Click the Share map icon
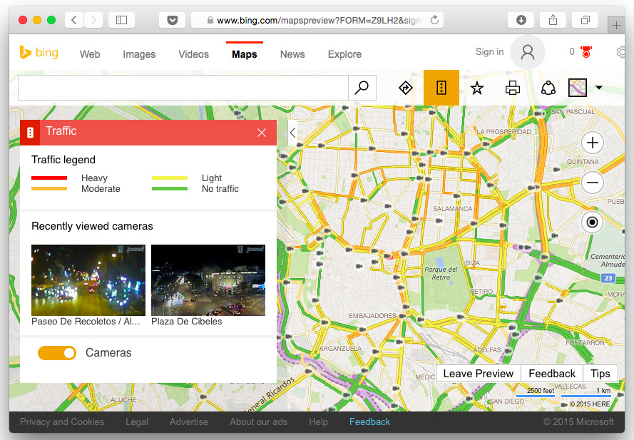Viewport: 634px width, 440px height. click(x=548, y=88)
